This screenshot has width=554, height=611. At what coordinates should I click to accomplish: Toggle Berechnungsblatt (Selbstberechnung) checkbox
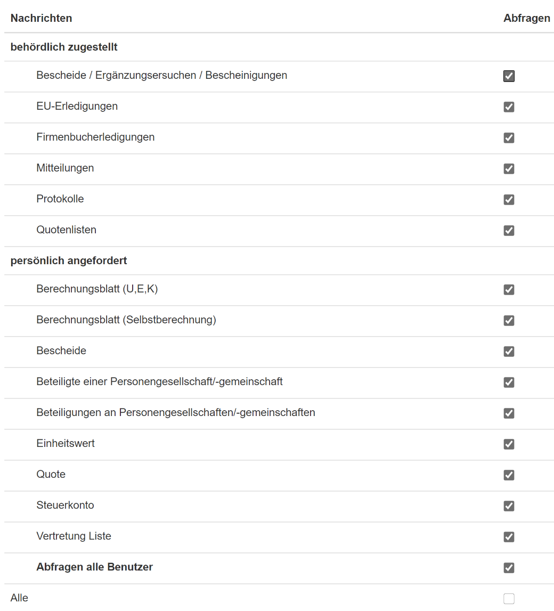point(509,321)
